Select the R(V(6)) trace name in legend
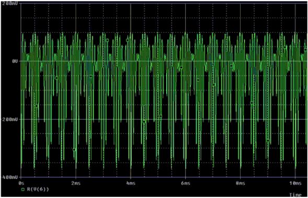The width and height of the screenshot is (308, 198). tap(38, 189)
